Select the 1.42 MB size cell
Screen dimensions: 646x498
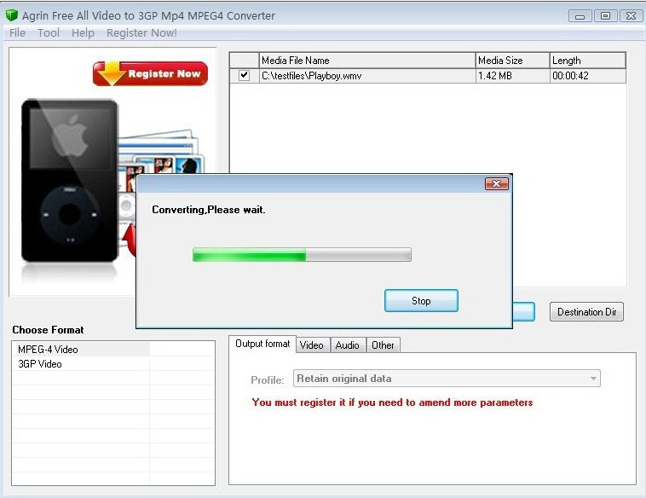click(x=512, y=76)
